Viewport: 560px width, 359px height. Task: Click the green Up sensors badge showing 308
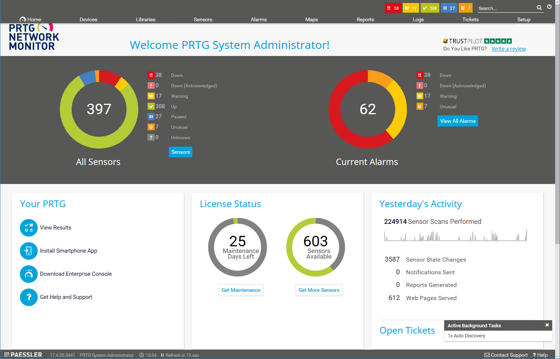tap(430, 7)
